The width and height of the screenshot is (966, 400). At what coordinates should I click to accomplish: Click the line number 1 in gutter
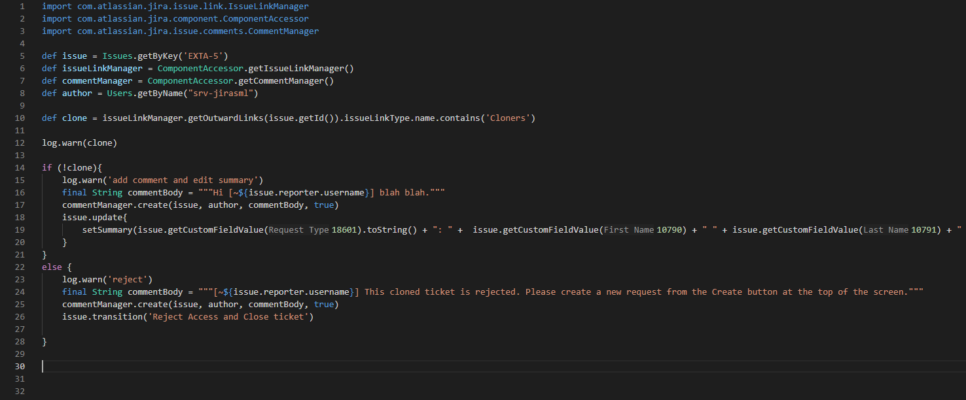tap(22, 6)
